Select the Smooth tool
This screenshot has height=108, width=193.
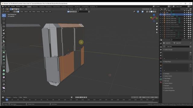tap(4, 77)
